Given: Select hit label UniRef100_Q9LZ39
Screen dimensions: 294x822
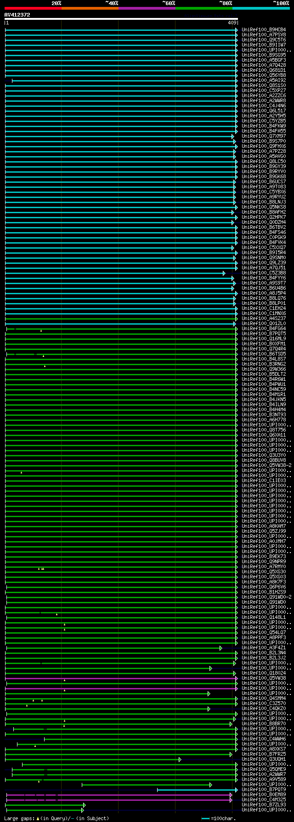Looking at the screenshot, I should click(264, 263).
